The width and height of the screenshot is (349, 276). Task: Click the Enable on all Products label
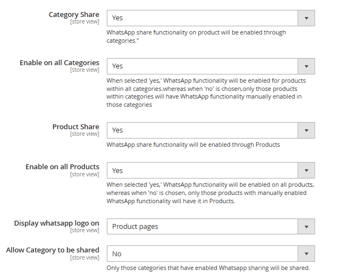tap(62, 167)
